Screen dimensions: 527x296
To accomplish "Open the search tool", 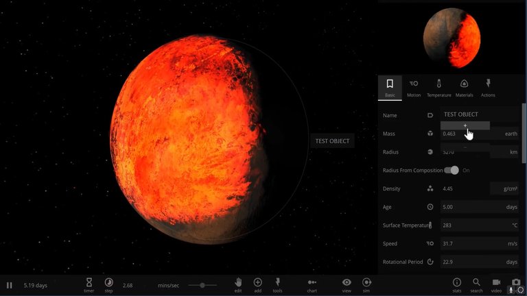I will click(x=476, y=285).
